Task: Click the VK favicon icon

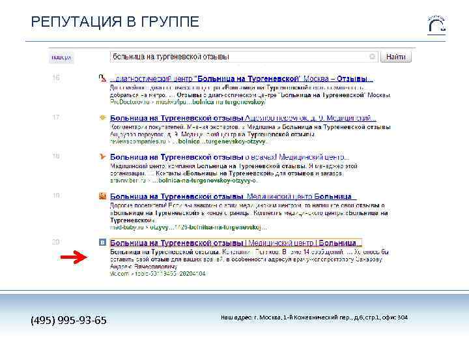Action: (102, 242)
